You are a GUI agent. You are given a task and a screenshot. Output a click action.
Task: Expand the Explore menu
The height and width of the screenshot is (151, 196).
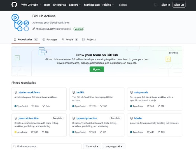[75, 5]
